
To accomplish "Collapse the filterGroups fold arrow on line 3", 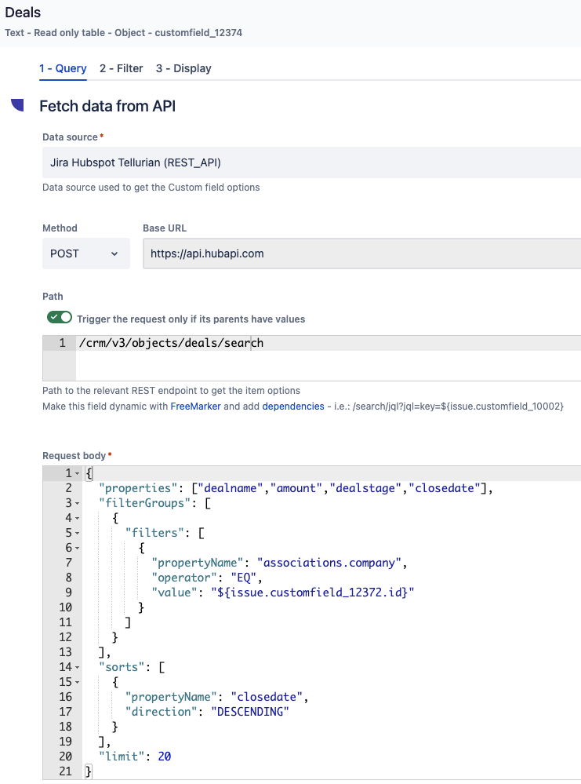I will coord(78,504).
